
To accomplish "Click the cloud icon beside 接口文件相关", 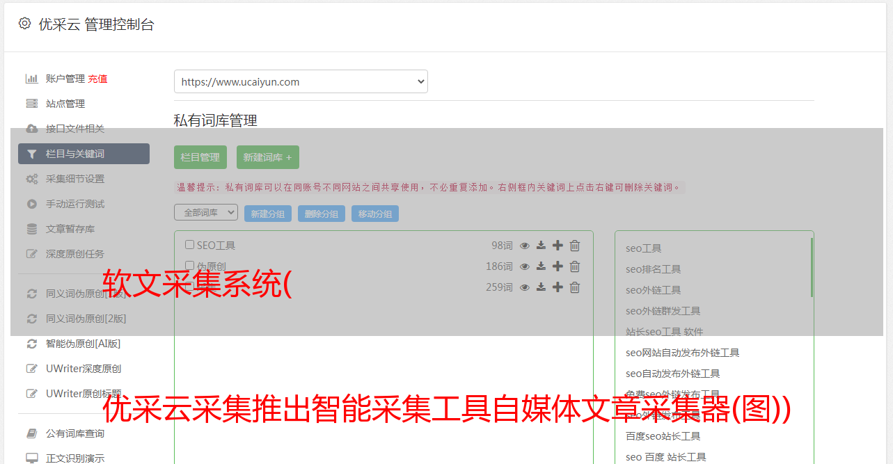I will pos(31,129).
